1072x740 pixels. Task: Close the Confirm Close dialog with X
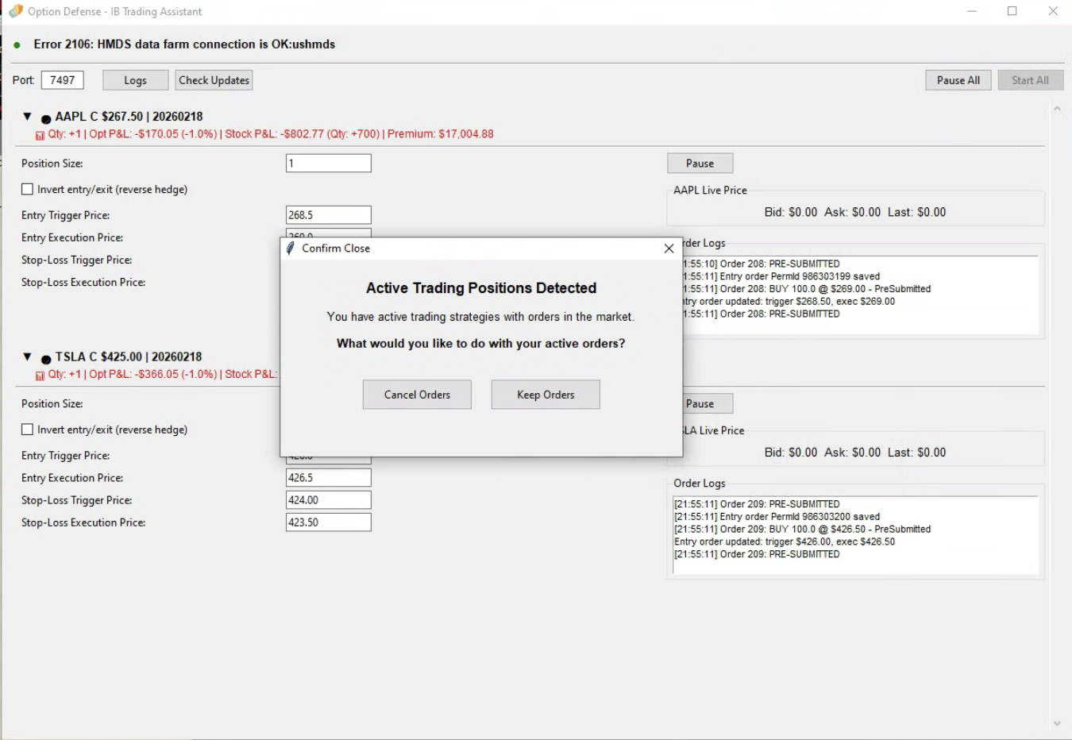coord(669,249)
